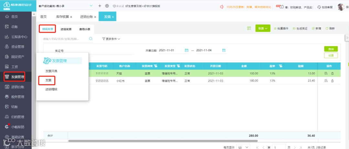Screen dimensions: 349x149
Task: Open calendar for end date 2021-11-04
Action: coord(224,51)
